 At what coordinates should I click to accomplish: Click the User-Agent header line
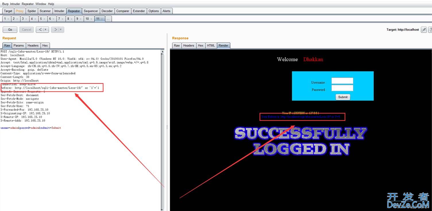click(72, 59)
